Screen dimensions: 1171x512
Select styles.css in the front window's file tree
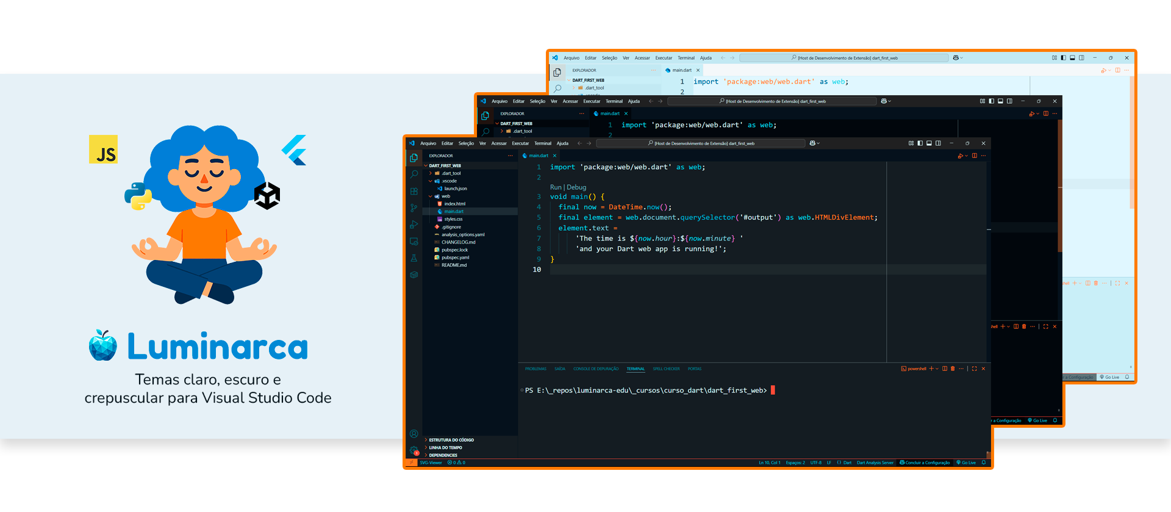(x=470, y=219)
